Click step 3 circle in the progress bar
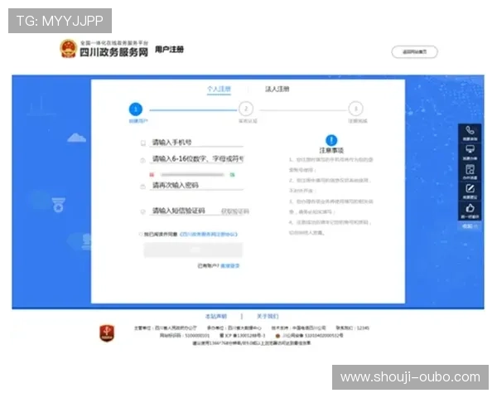 coord(355,109)
